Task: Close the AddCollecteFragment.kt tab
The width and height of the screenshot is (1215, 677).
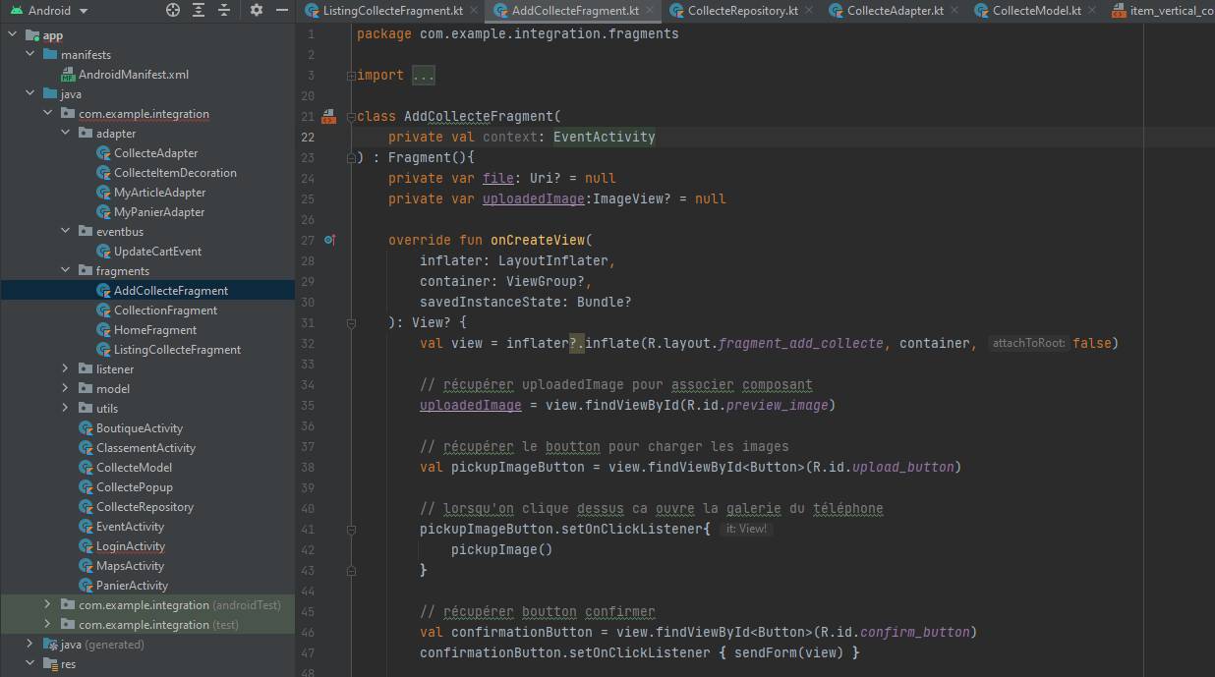Action: (651, 11)
